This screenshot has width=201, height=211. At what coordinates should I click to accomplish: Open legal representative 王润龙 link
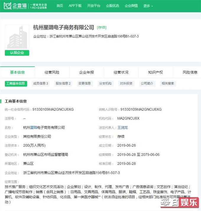(122, 127)
